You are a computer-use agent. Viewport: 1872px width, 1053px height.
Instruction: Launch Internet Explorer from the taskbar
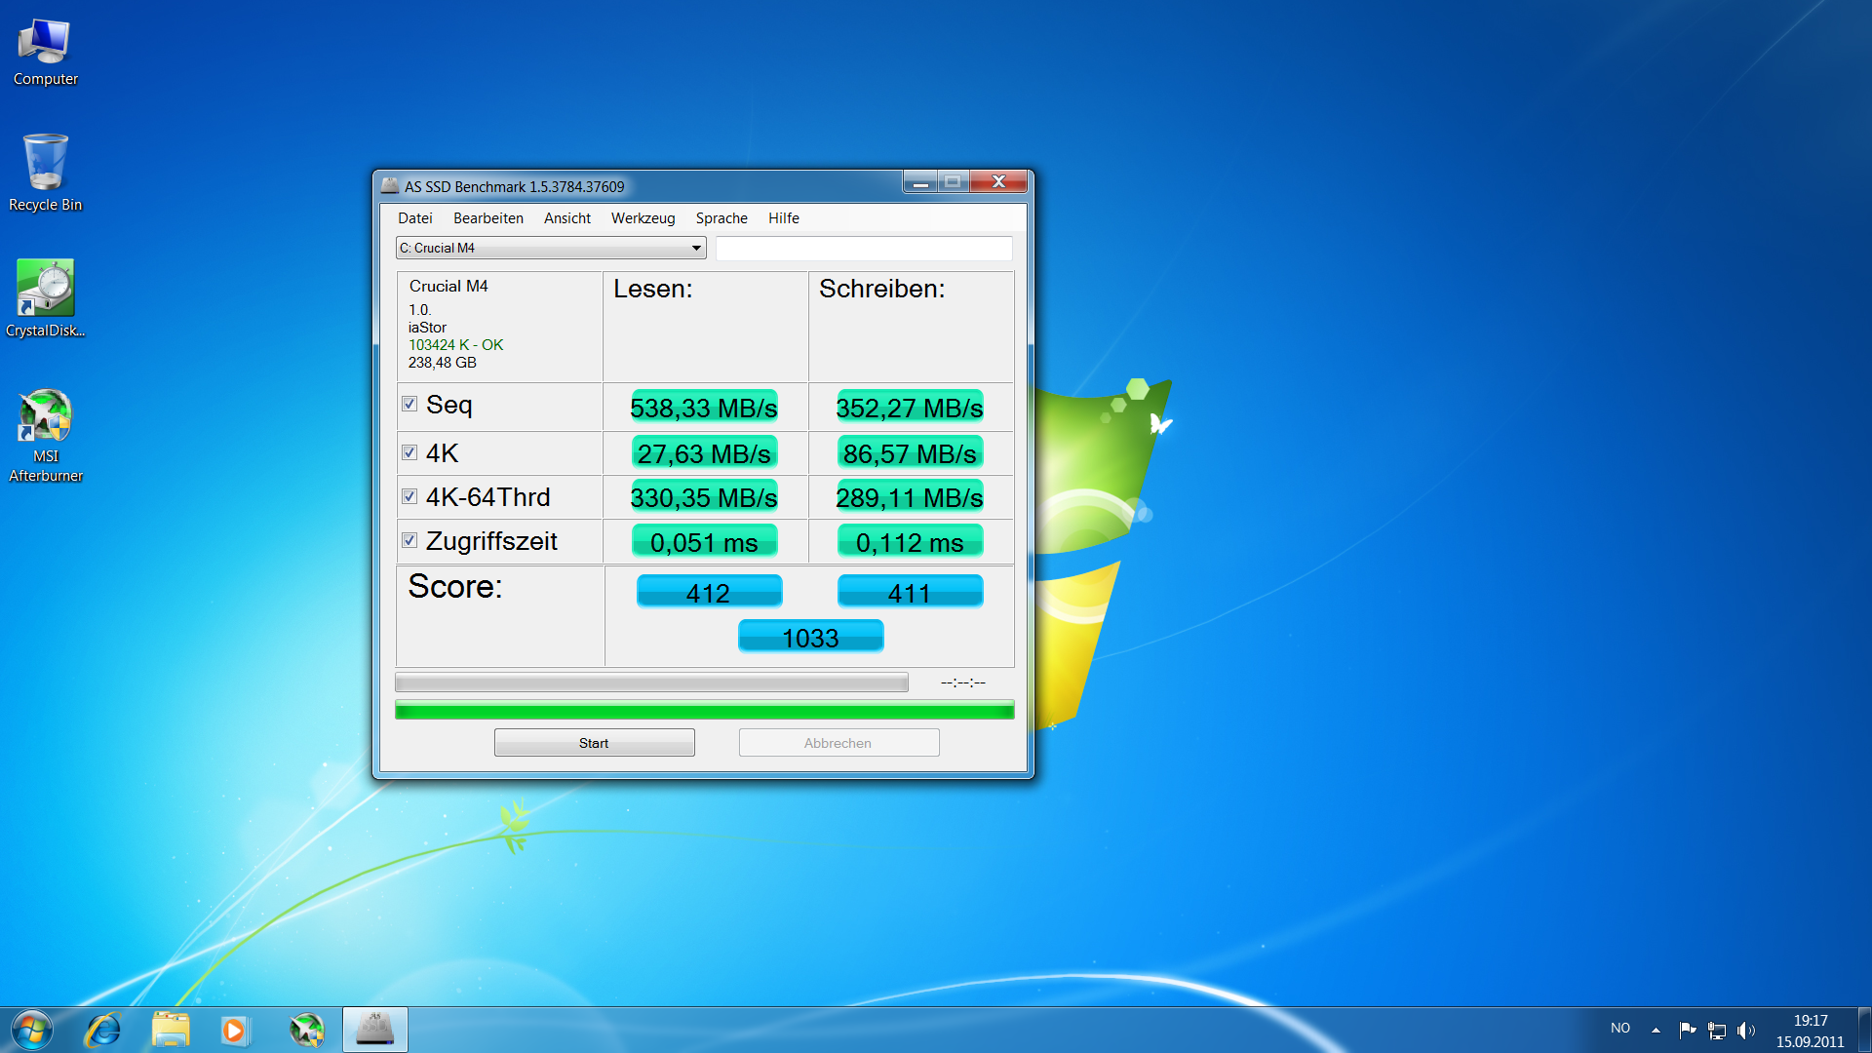(x=103, y=1030)
